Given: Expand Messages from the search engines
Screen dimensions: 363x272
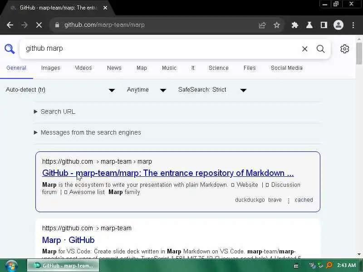Looking at the screenshot, I should [88, 132].
